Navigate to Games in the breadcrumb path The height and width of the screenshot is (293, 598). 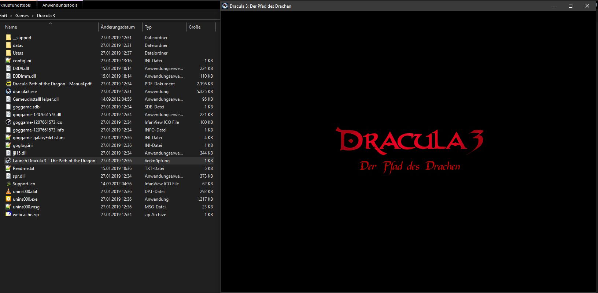(22, 16)
